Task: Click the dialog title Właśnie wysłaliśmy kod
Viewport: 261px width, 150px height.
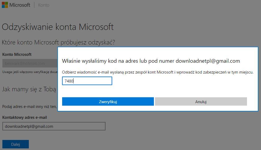Action: [x=151, y=61]
